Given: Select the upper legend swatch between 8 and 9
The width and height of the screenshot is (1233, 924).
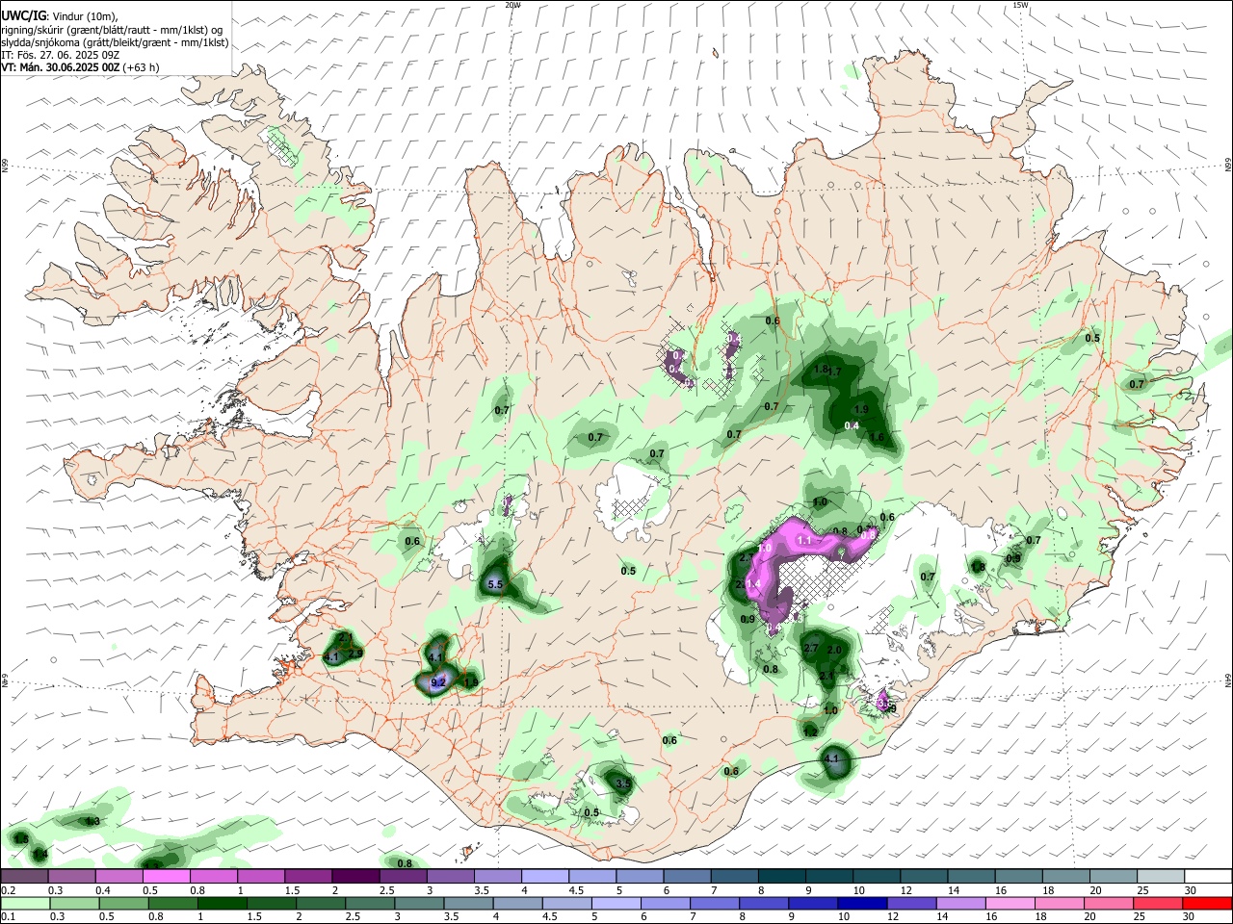Looking at the screenshot, I should point(783,876).
